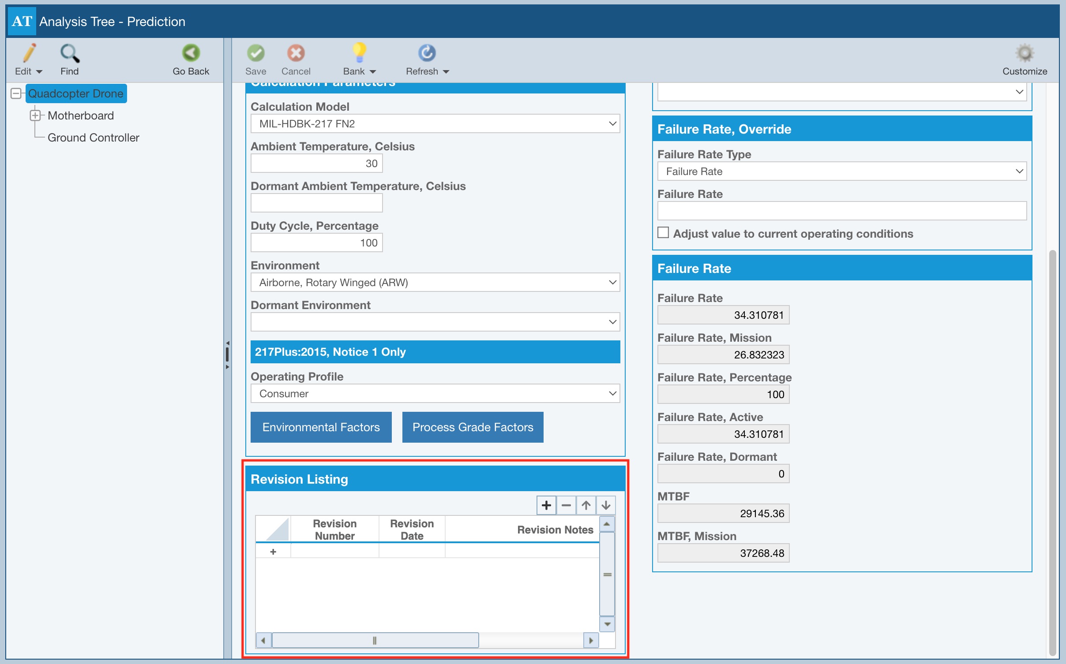Click the Environmental Factors button
Image resolution: width=1066 pixels, height=664 pixels.
(x=321, y=427)
